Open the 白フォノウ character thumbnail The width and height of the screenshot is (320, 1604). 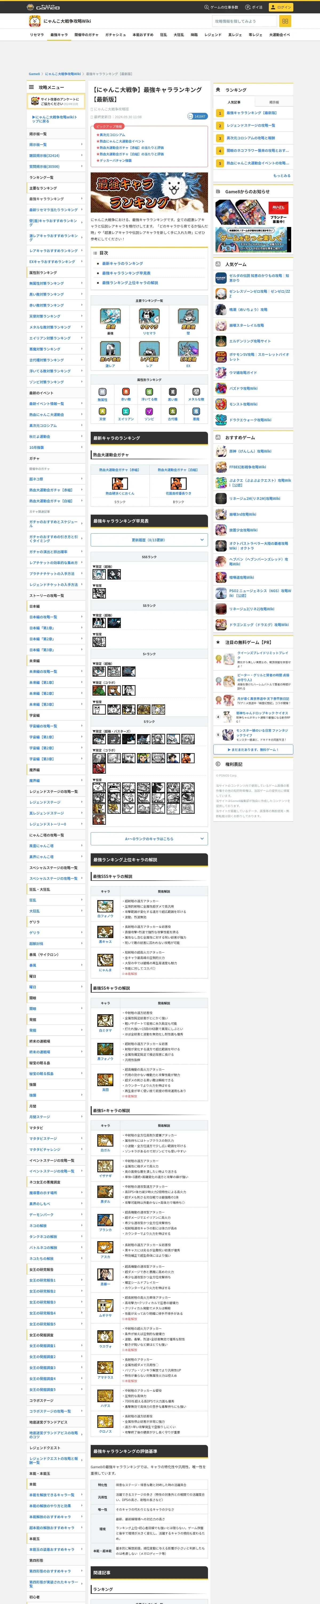[105, 906]
